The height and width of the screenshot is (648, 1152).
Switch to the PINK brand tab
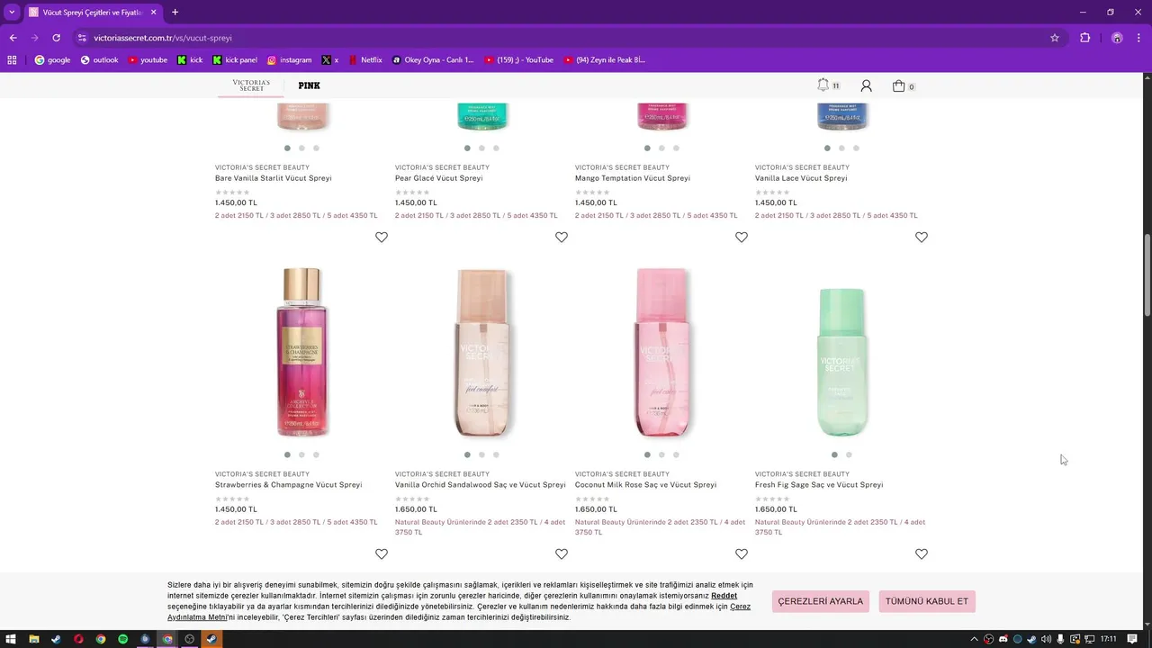point(309,85)
